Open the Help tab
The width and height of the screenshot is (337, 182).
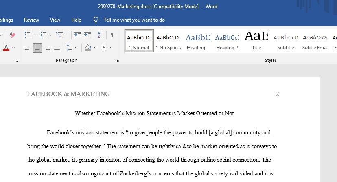click(76, 20)
